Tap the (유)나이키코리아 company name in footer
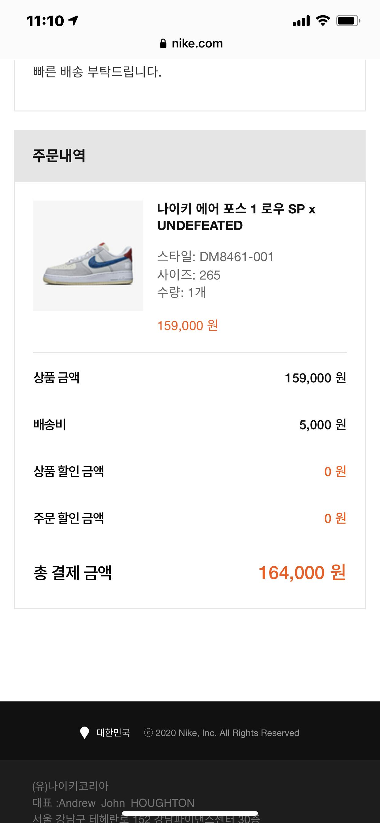The image size is (380, 823). [70, 786]
